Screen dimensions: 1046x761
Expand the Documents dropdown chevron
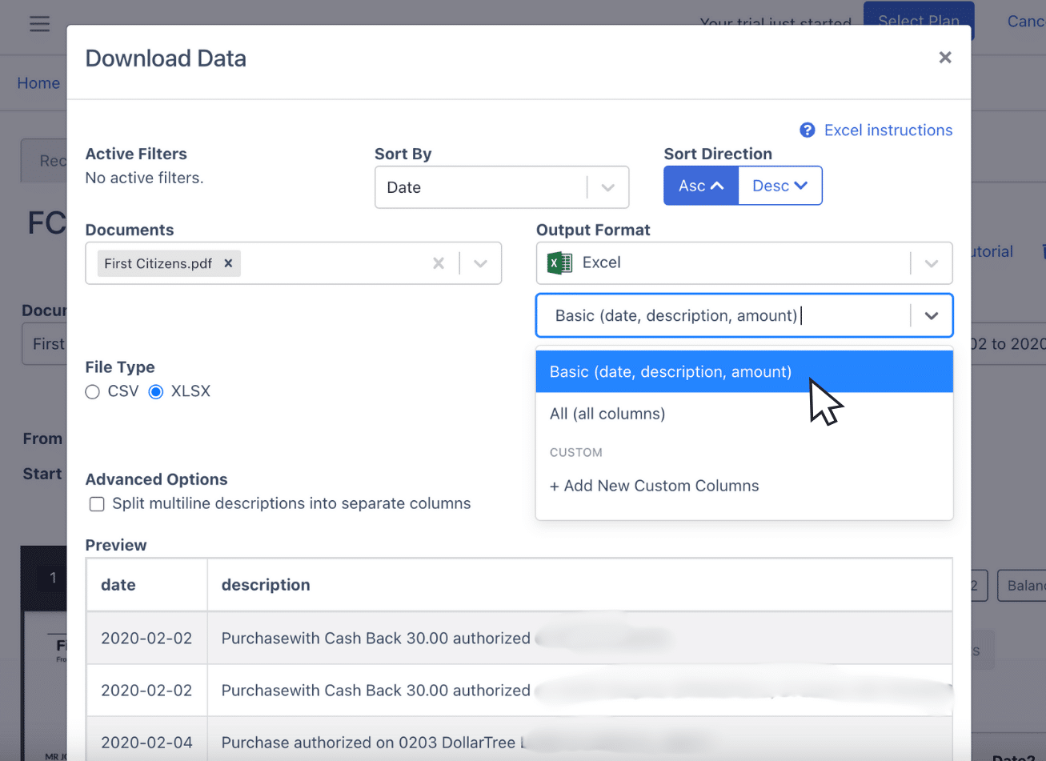click(x=480, y=263)
